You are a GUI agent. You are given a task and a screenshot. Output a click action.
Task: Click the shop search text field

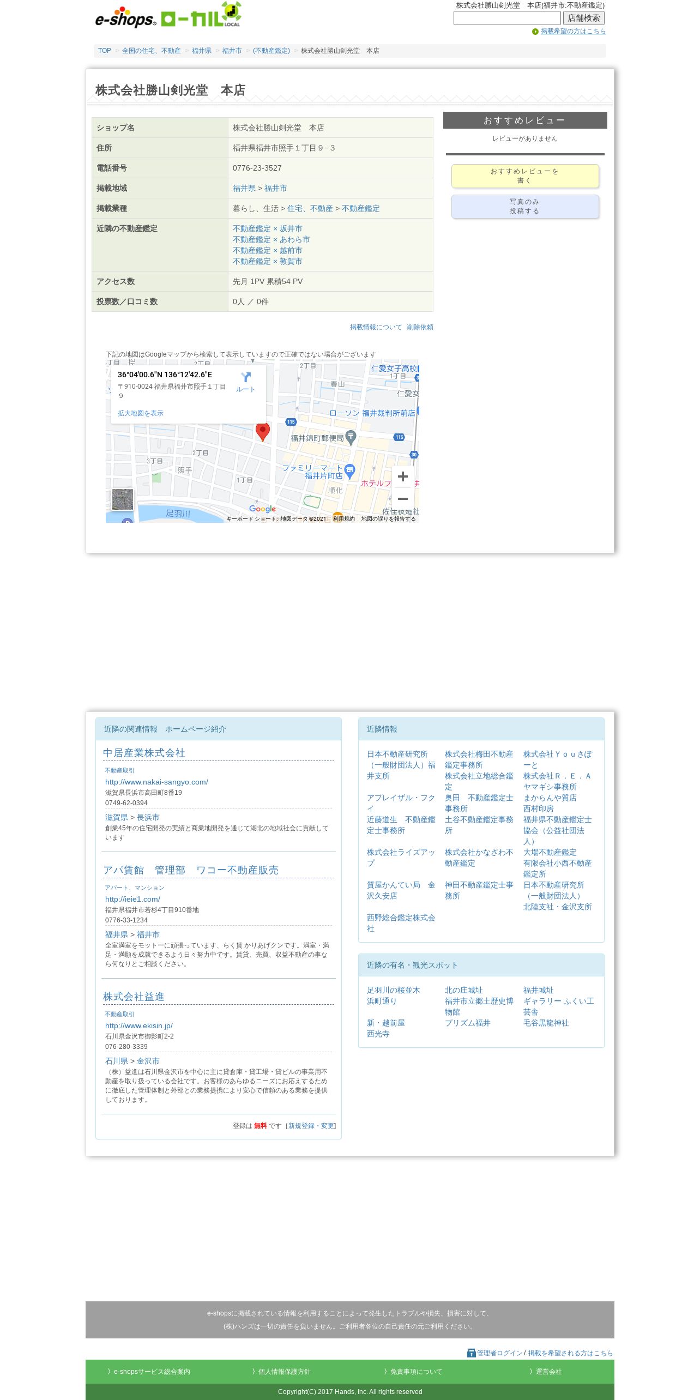coord(507,18)
